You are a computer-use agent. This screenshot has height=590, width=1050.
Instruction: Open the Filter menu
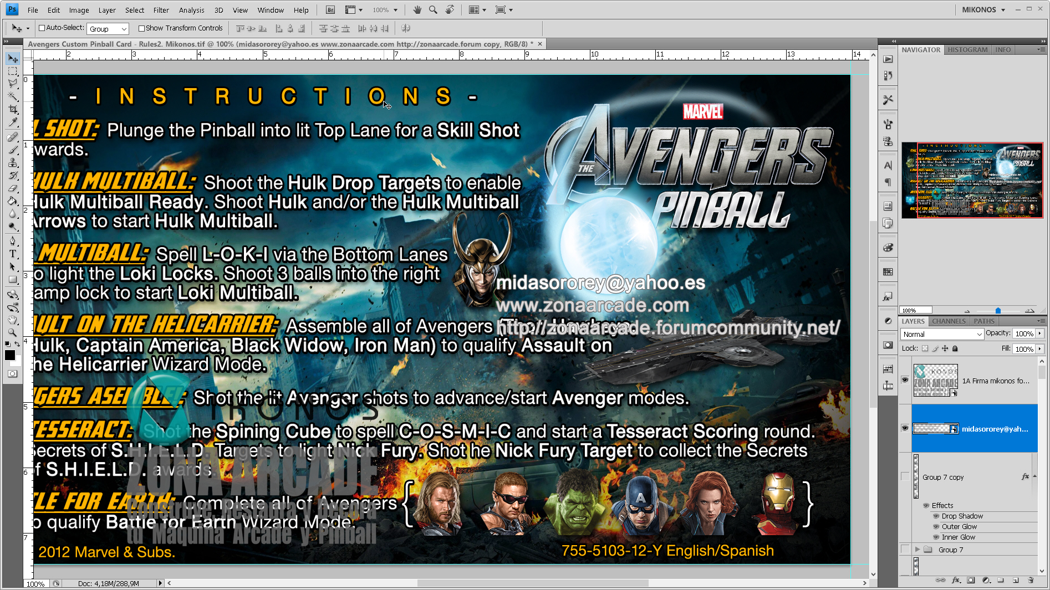(x=161, y=10)
